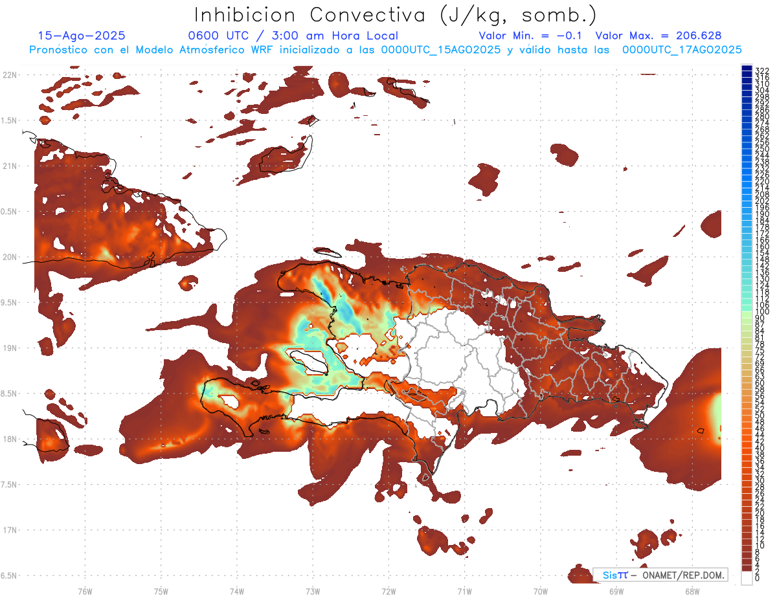Image resolution: width=777 pixels, height=600 pixels.
Task: Click the "160" value on the color scale
Action: click(x=762, y=247)
